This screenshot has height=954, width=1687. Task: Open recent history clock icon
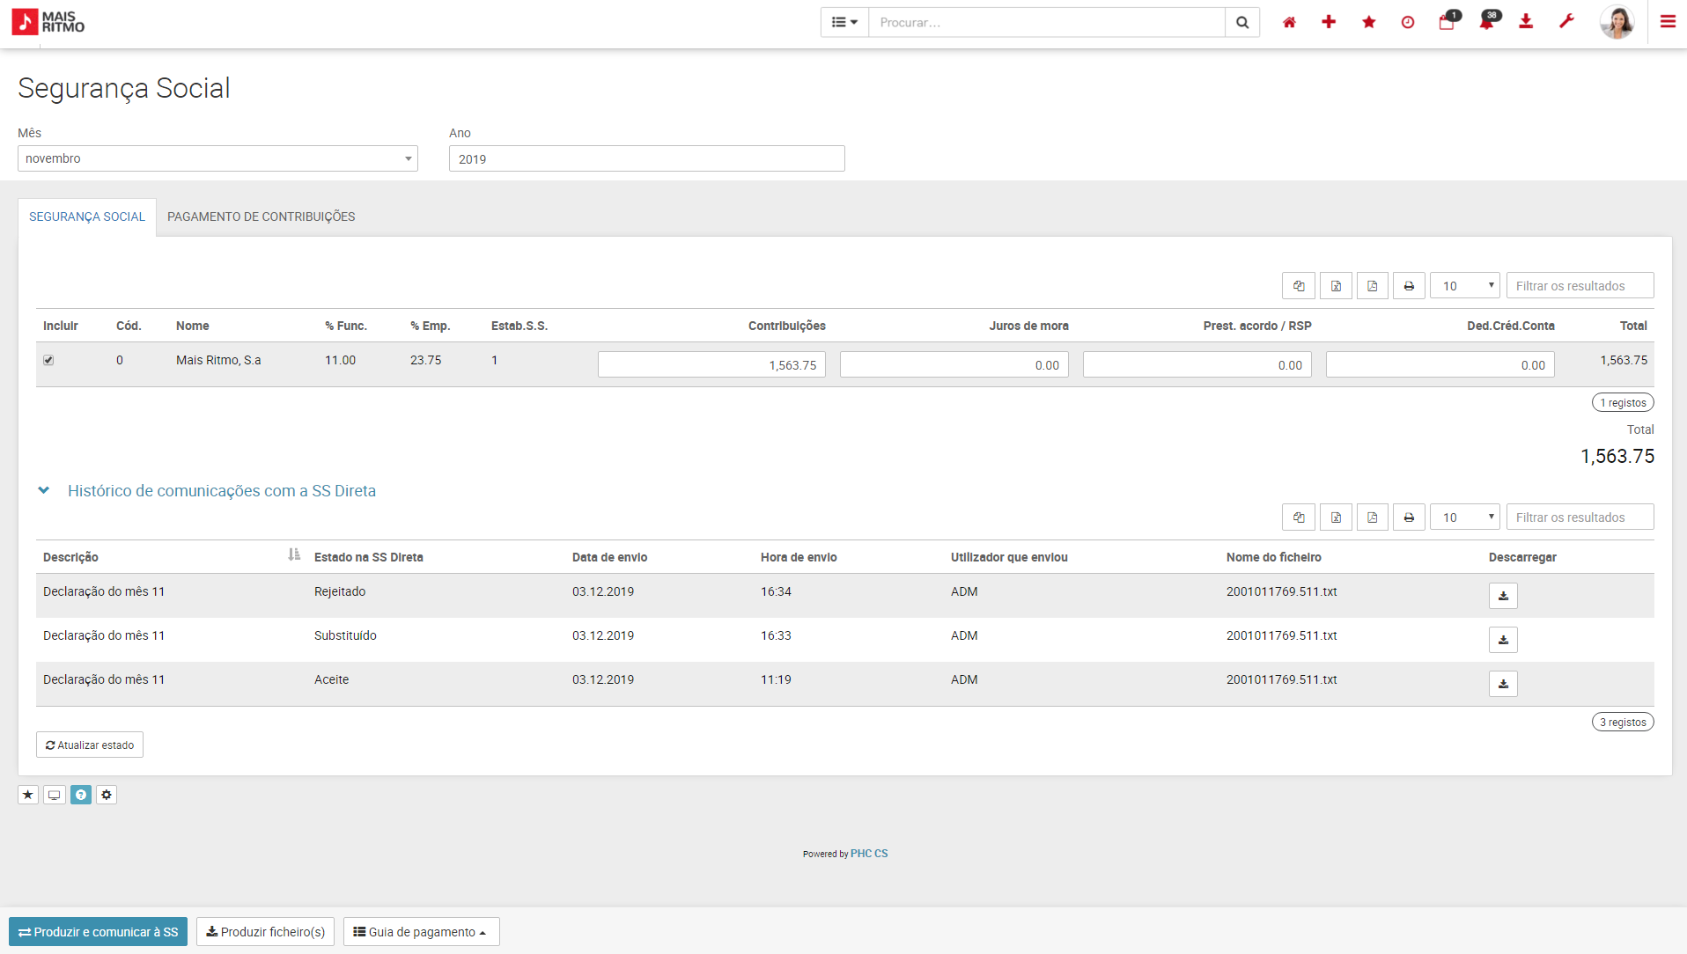(1408, 22)
